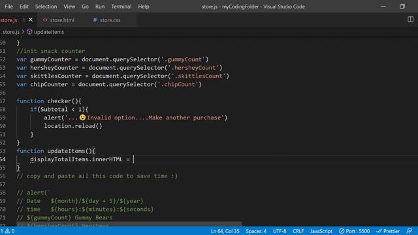Viewport: 418px width, 235px height.
Task: Change end of line sequence CRLF
Action: [298, 231]
